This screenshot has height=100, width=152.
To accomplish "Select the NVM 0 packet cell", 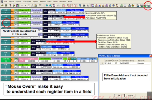I will (6, 11).
